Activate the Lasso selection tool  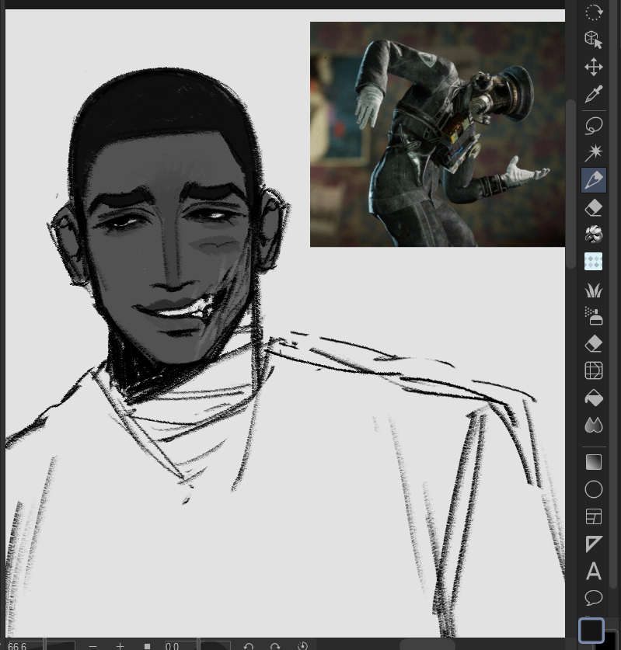coord(594,124)
